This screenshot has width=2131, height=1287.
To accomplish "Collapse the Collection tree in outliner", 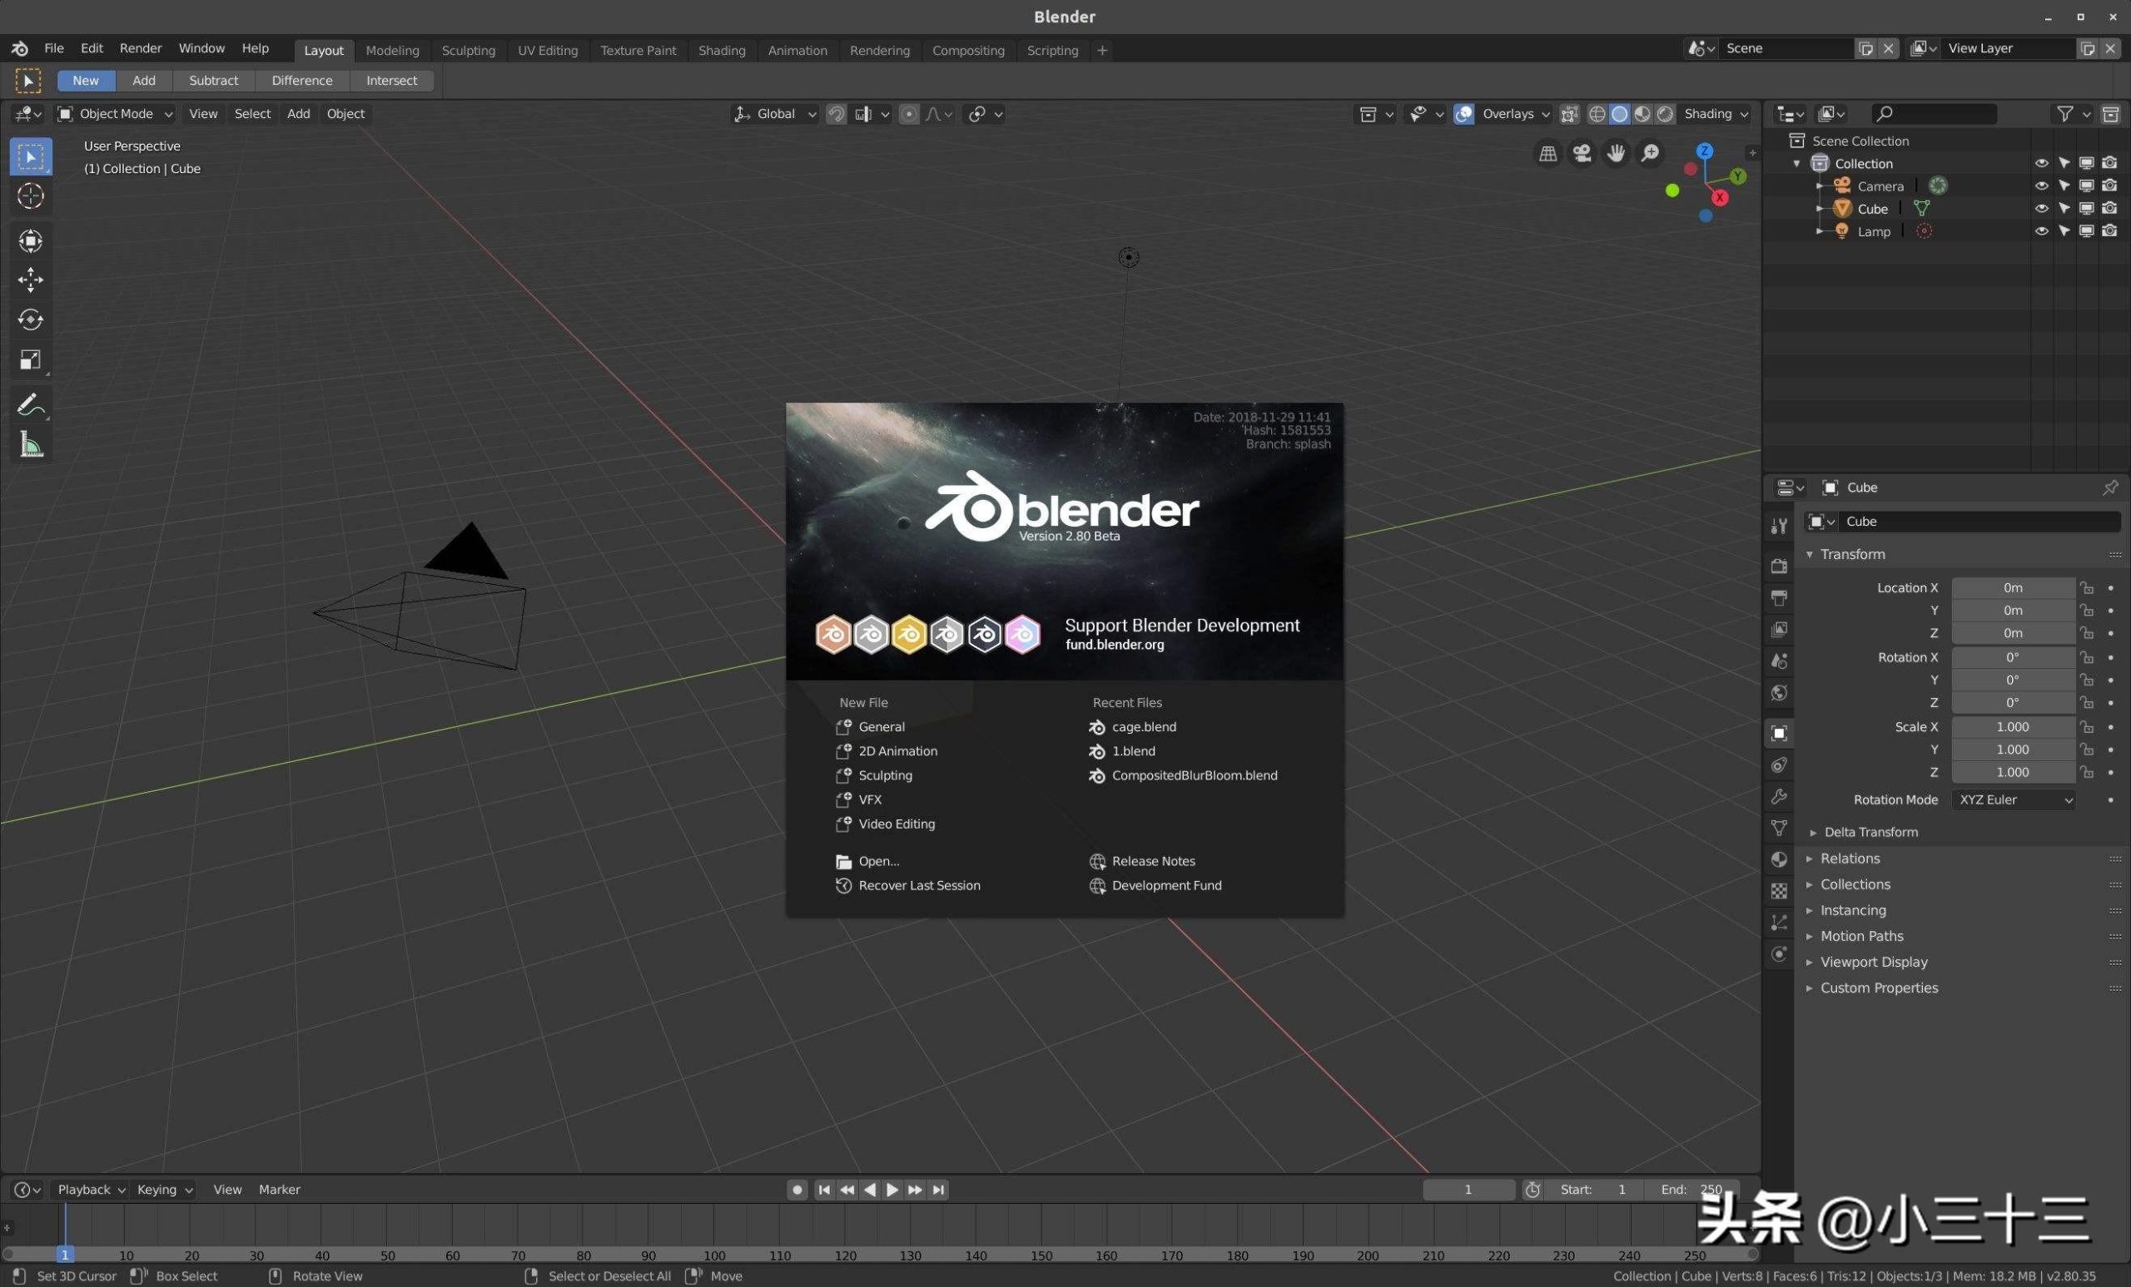I will click(1797, 163).
